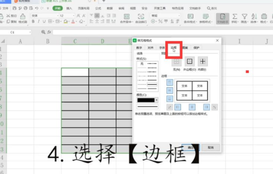Screen dimensions: 273x174
Task: Toggle the middle horizontal border button
Action: coord(170,91)
